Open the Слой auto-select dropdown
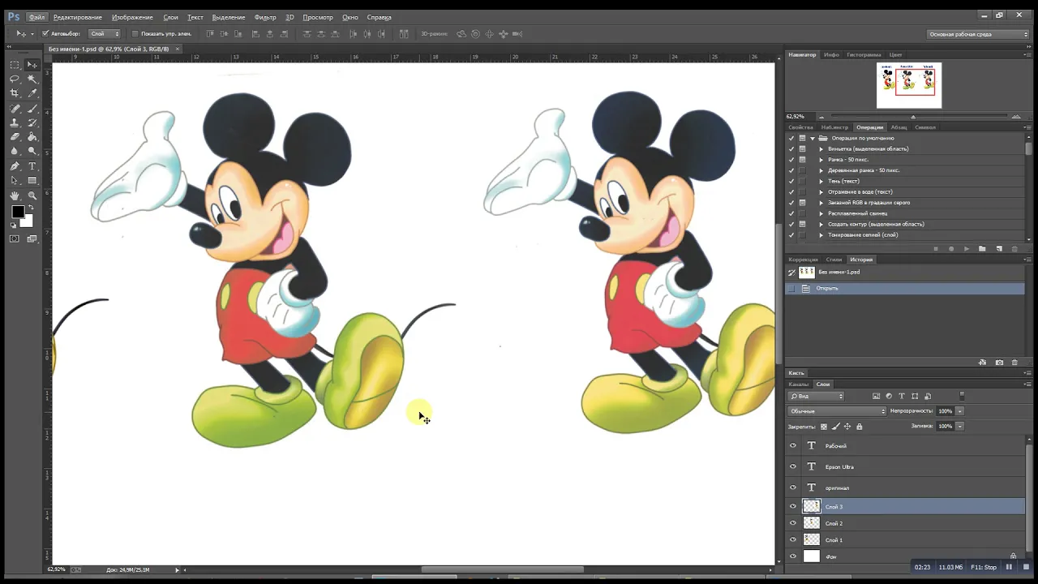Screen dimensions: 1038x584 click(x=105, y=33)
